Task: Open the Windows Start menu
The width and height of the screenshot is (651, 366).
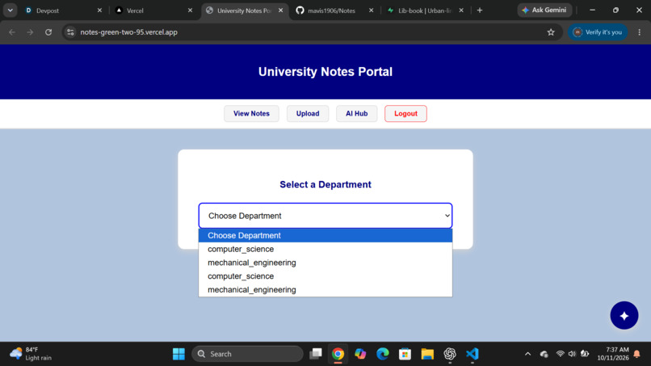Action: click(x=178, y=354)
